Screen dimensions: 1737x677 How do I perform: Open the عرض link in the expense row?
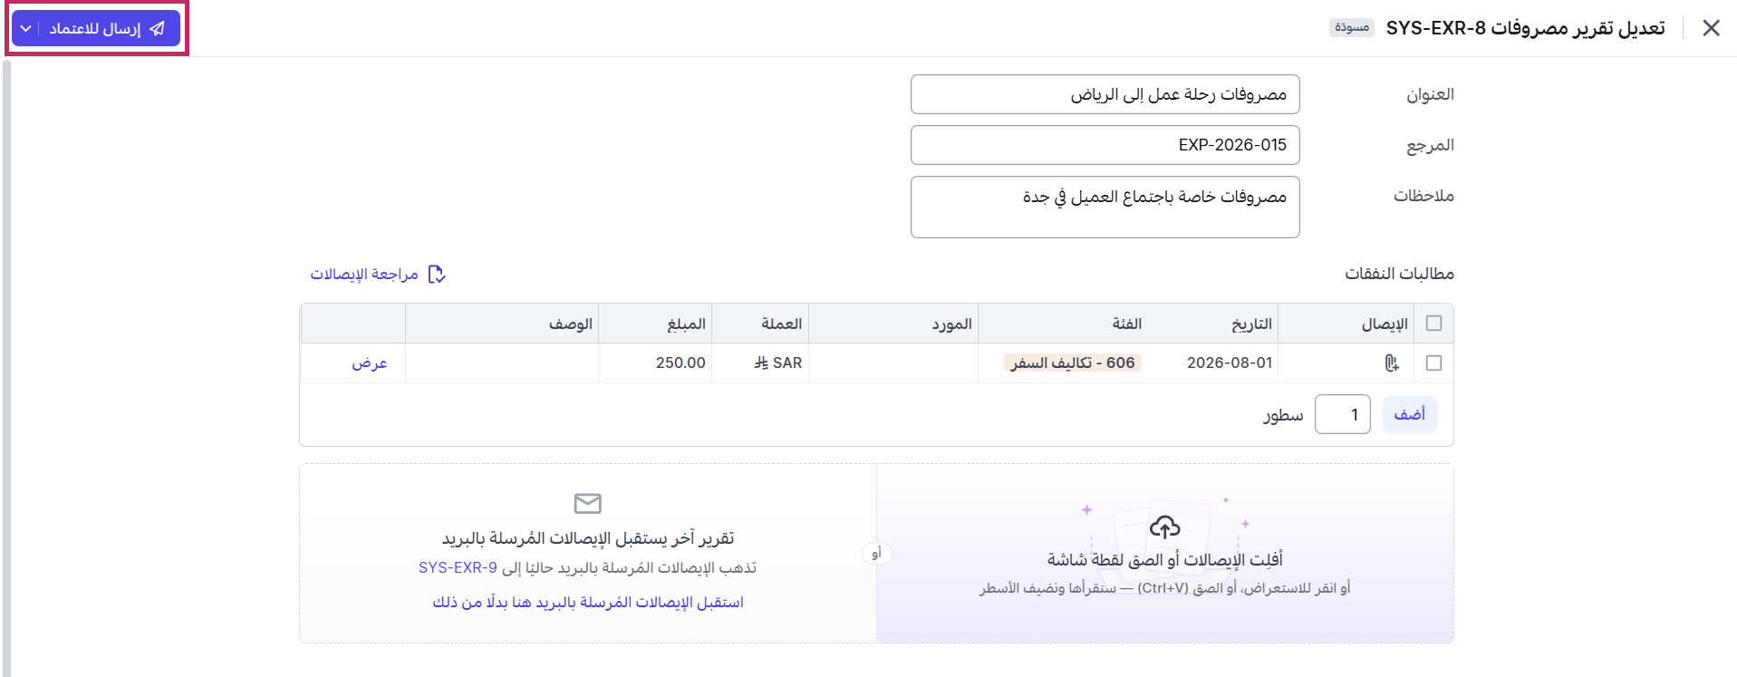[370, 363]
